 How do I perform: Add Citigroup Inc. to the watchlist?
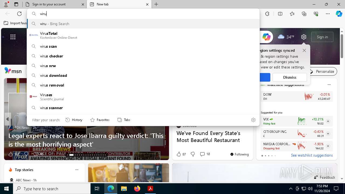(x=328, y=134)
